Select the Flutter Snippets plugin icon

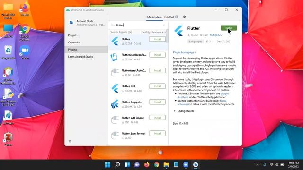pos(115,104)
